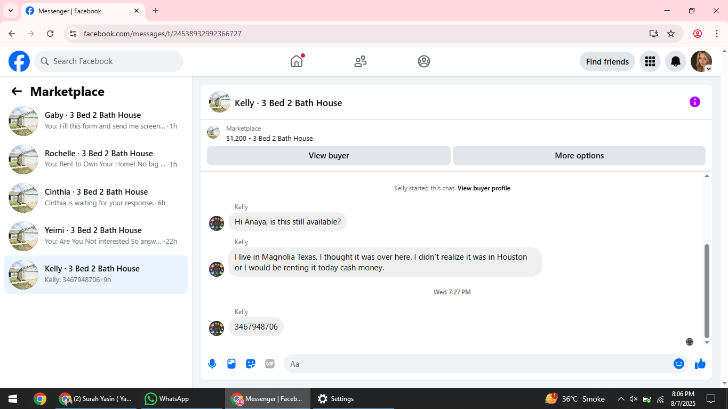Open the Facebook menu grid icon
This screenshot has height=409, width=728.
pos(650,61)
